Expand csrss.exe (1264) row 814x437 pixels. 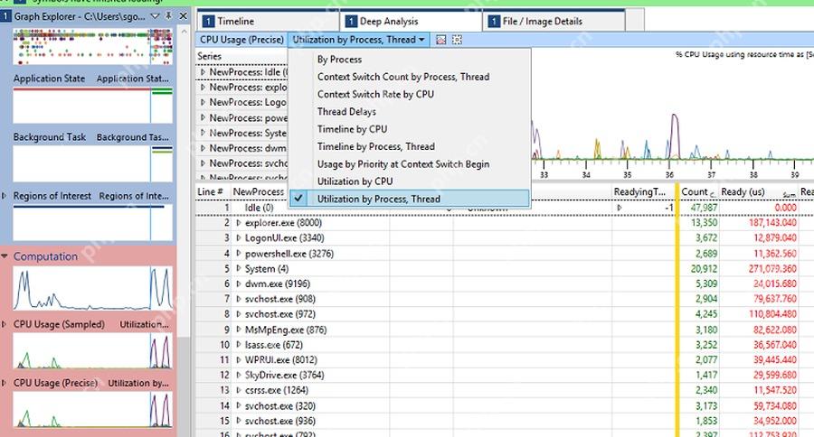(x=238, y=390)
